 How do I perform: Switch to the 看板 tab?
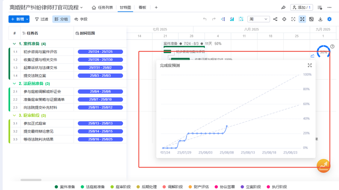point(142,8)
